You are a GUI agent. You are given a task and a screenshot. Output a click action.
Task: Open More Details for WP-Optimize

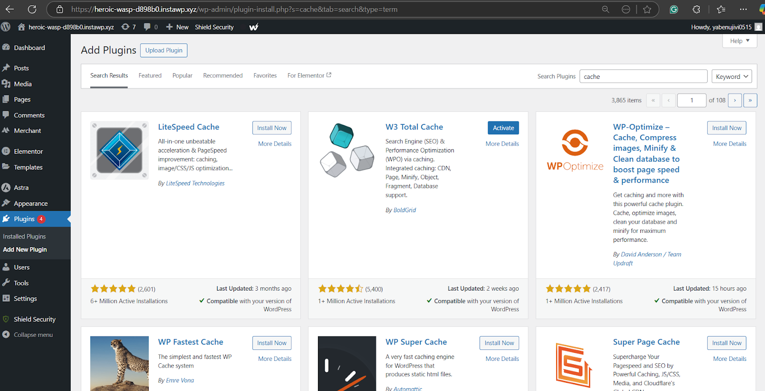click(x=730, y=144)
